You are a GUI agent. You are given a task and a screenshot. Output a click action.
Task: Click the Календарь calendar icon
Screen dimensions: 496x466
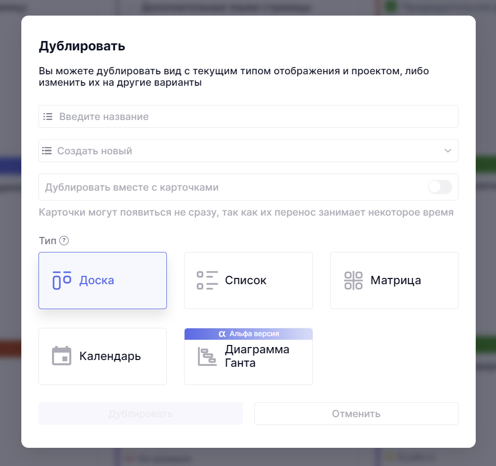[61, 356]
